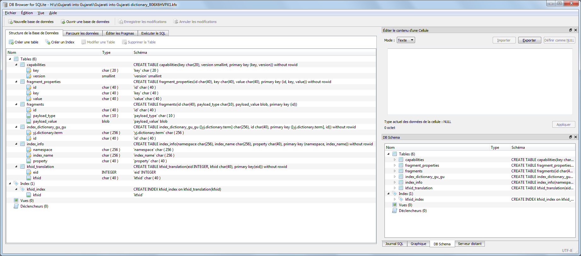Close the cell editor panel
This screenshot has height=256, width=581.
point(576,30)
